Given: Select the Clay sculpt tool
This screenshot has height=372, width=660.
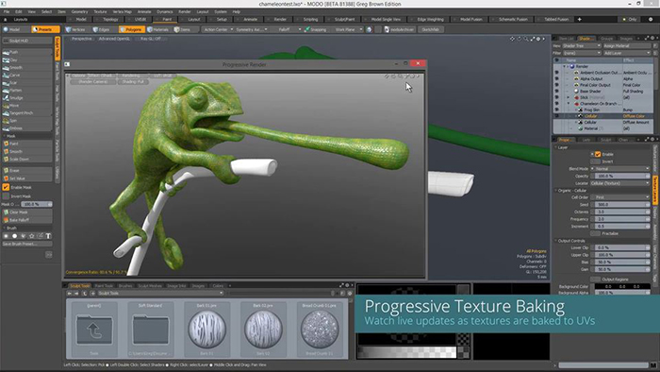Looking at the screenshot, I should pos(27,59).
